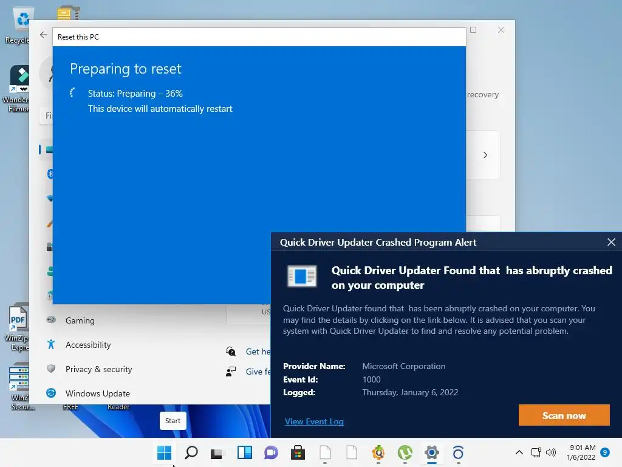Switch to the Settings gear taskbar icon
Screen dimensions: 622x467
click(432, 452)
